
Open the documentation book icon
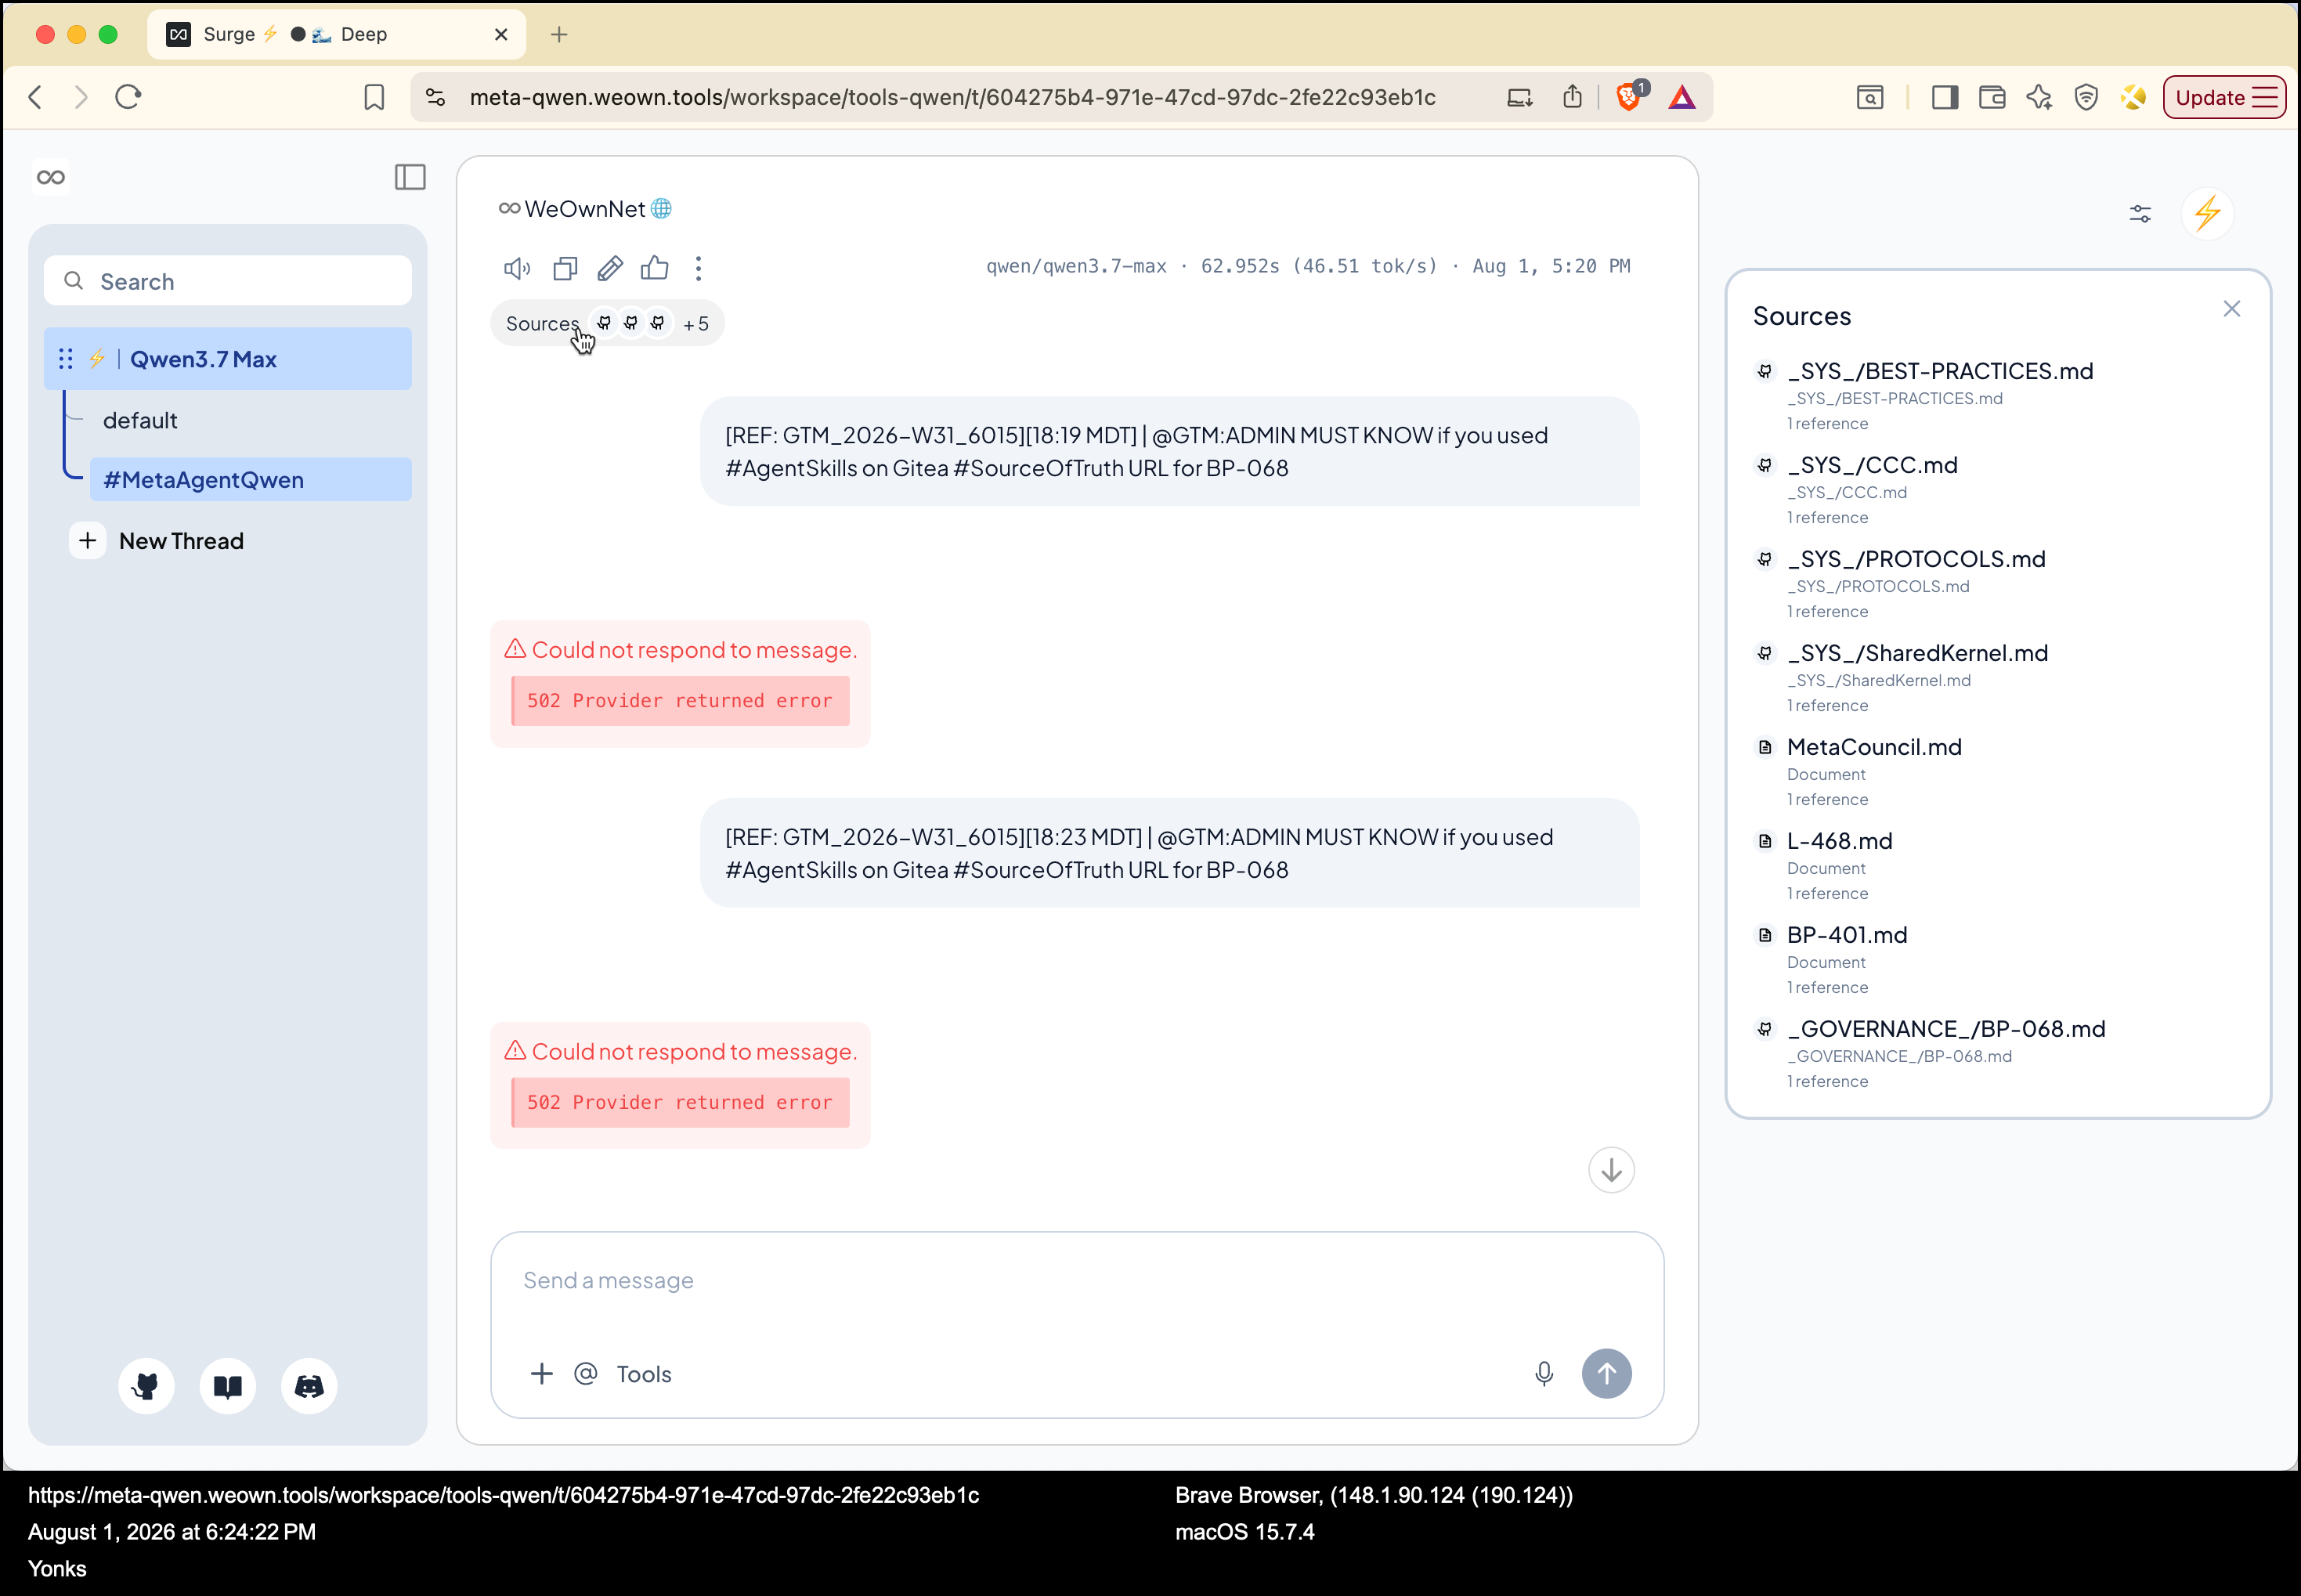pos(228,1385)
